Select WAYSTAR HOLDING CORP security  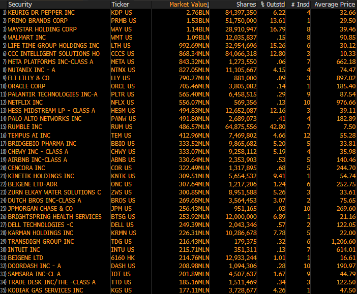click(x=42, y=29)
